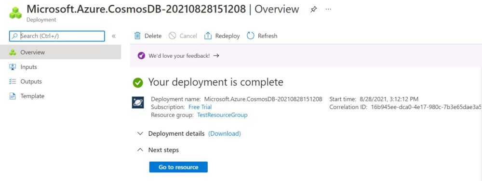Click the Inputs monitor icon
This screenshot has width=482, height=181.
(x=13, y=67)
